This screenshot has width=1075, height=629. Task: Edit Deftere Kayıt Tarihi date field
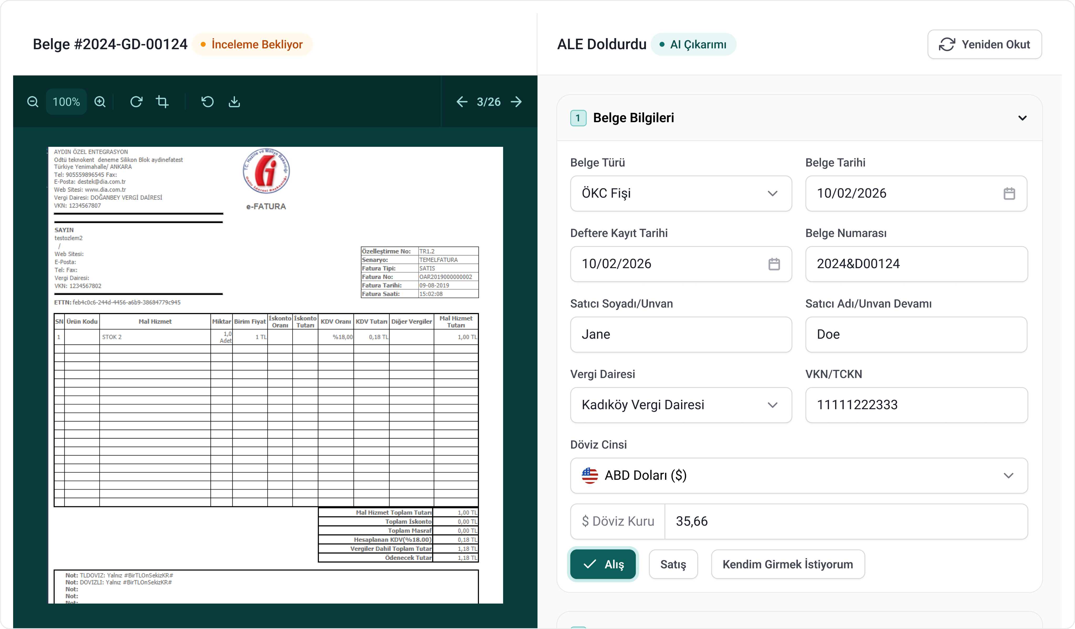click(x=681, y=264)
